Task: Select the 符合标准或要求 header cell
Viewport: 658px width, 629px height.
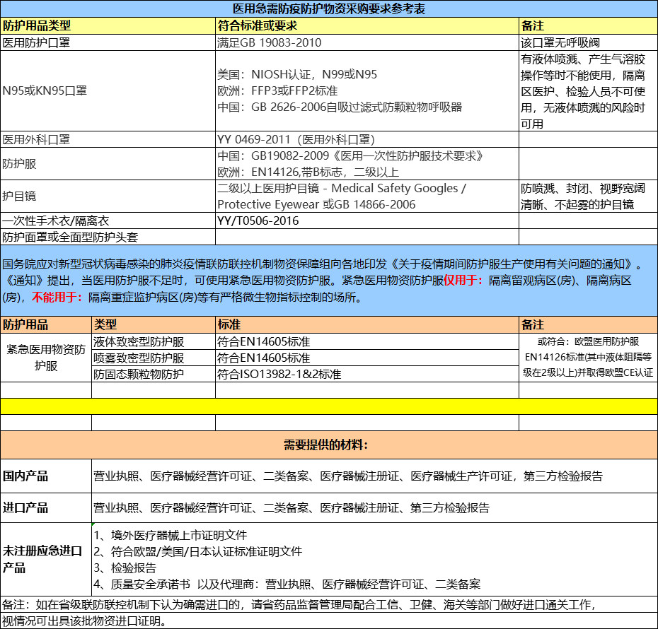Action: [x=366, y=25]
